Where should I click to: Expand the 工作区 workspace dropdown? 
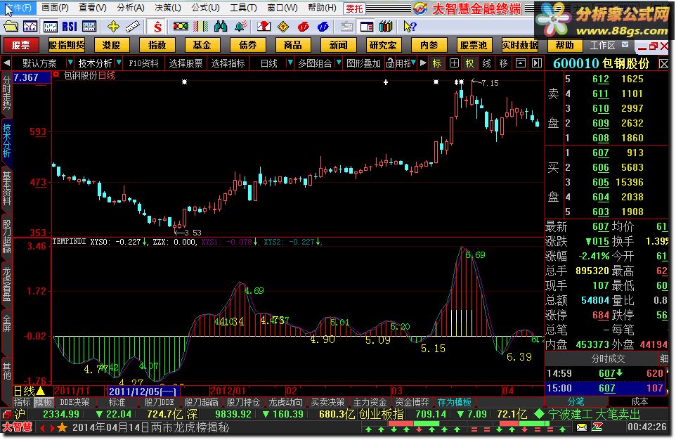tap(625, 45)
